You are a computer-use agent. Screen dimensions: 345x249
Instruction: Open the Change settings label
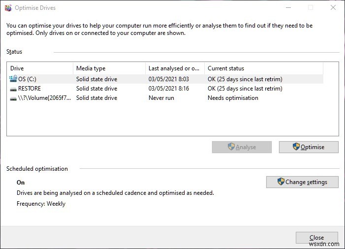tap(306, 182)
